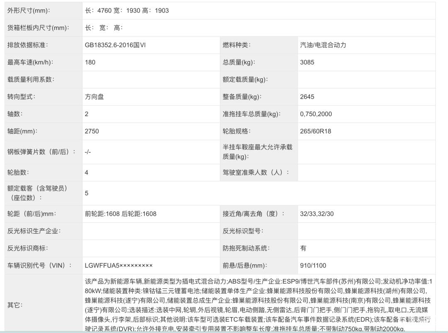Select VIN value LGWFFUA5×××××××××
The image size is (448, 333).
click(119, 265)
